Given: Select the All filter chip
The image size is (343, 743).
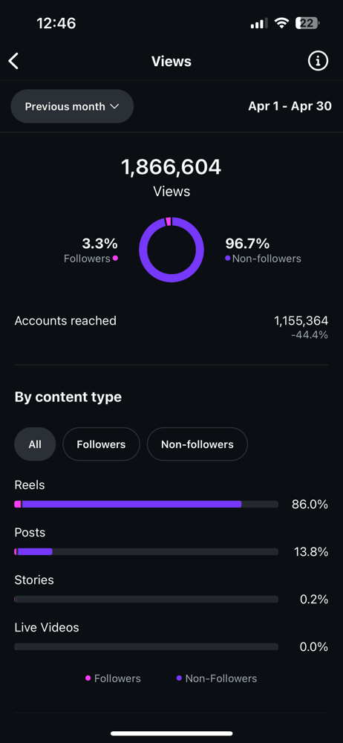Looking at the screenshot, I should coord(35,444).
